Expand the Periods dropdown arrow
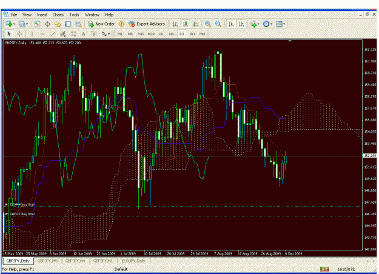379x274 pixels. 271,24
